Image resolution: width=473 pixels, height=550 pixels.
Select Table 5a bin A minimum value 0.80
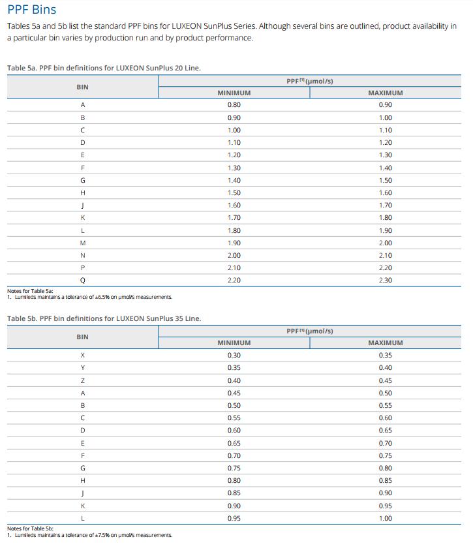[x=234, y=105]
